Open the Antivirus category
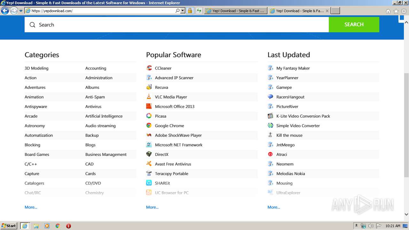This screenshot has height=230, width=409. pyautogui.click(x=93, y=106)
